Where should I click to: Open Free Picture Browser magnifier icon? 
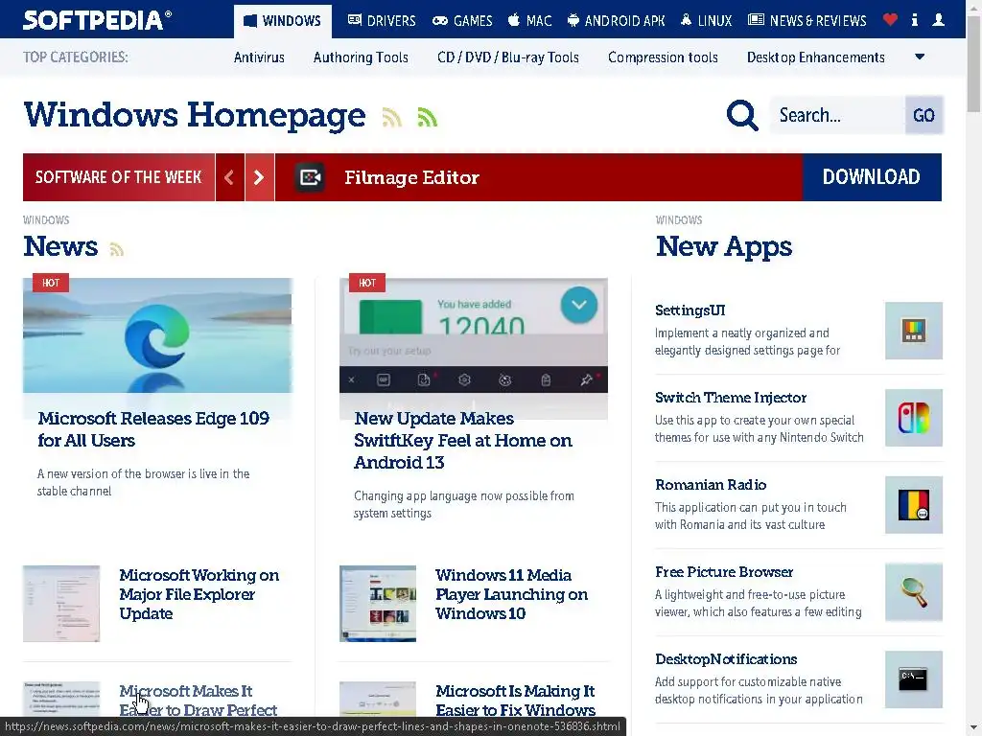pyautogui.click(x=914, y=591)
